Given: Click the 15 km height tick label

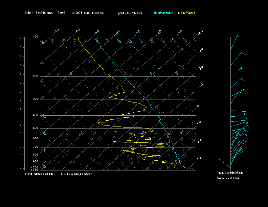Looking at the screenshot, I should coord(20,39).
